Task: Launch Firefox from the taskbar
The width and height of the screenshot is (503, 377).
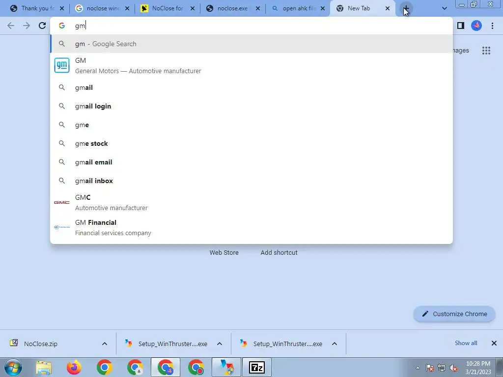Action: (74, 368)
